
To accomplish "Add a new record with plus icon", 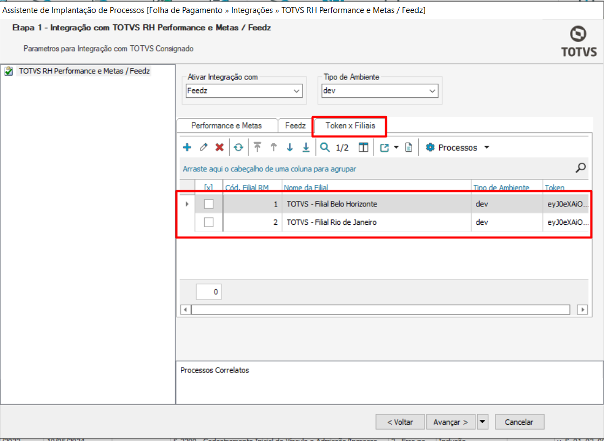I will 187,147.
